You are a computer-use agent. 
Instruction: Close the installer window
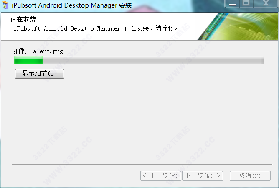click(266, 4)
